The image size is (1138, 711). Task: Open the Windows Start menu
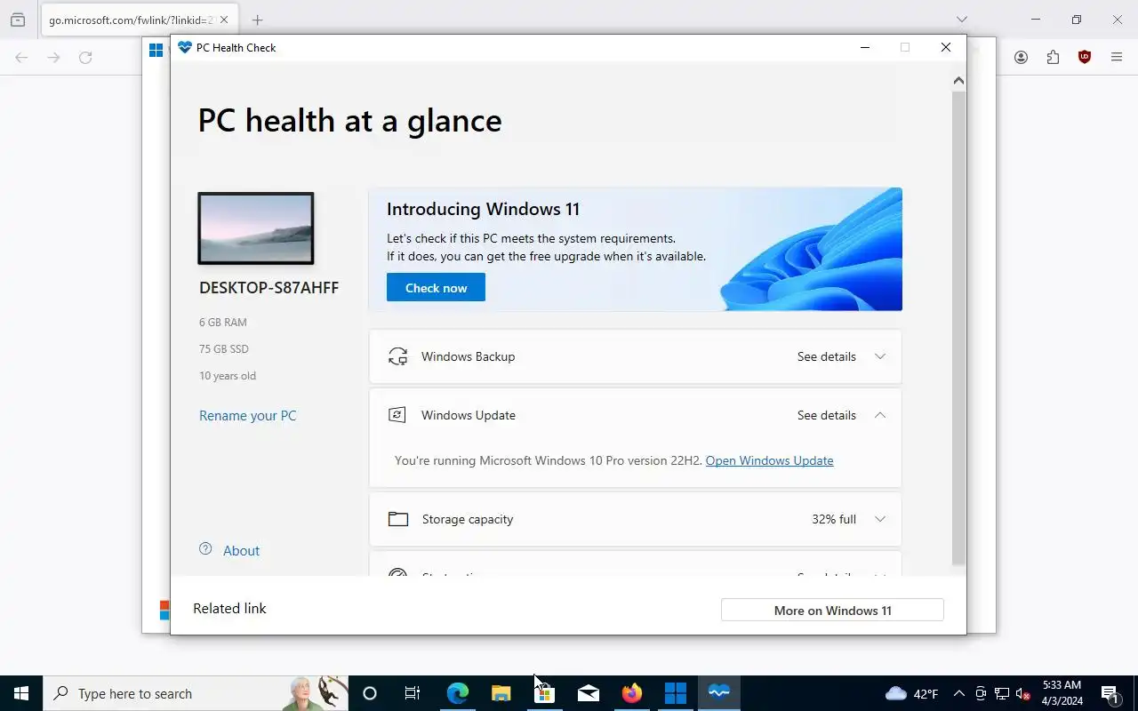pos(21,693)
